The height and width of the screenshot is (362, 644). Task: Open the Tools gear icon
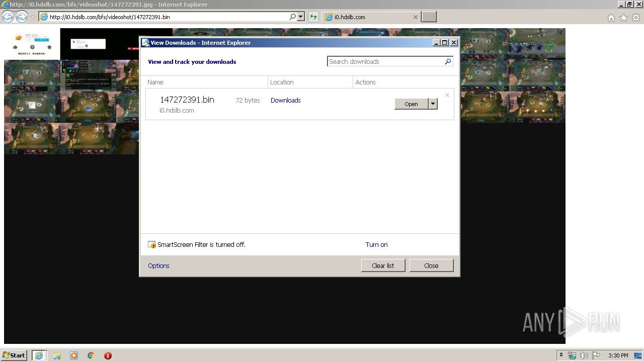click(x=636, y=18)
